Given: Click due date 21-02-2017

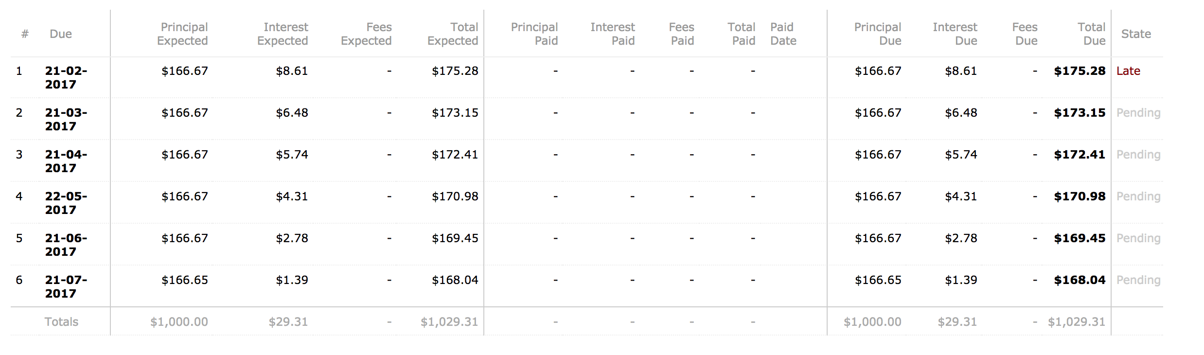Looking at the screenshot, I should 66,78.
